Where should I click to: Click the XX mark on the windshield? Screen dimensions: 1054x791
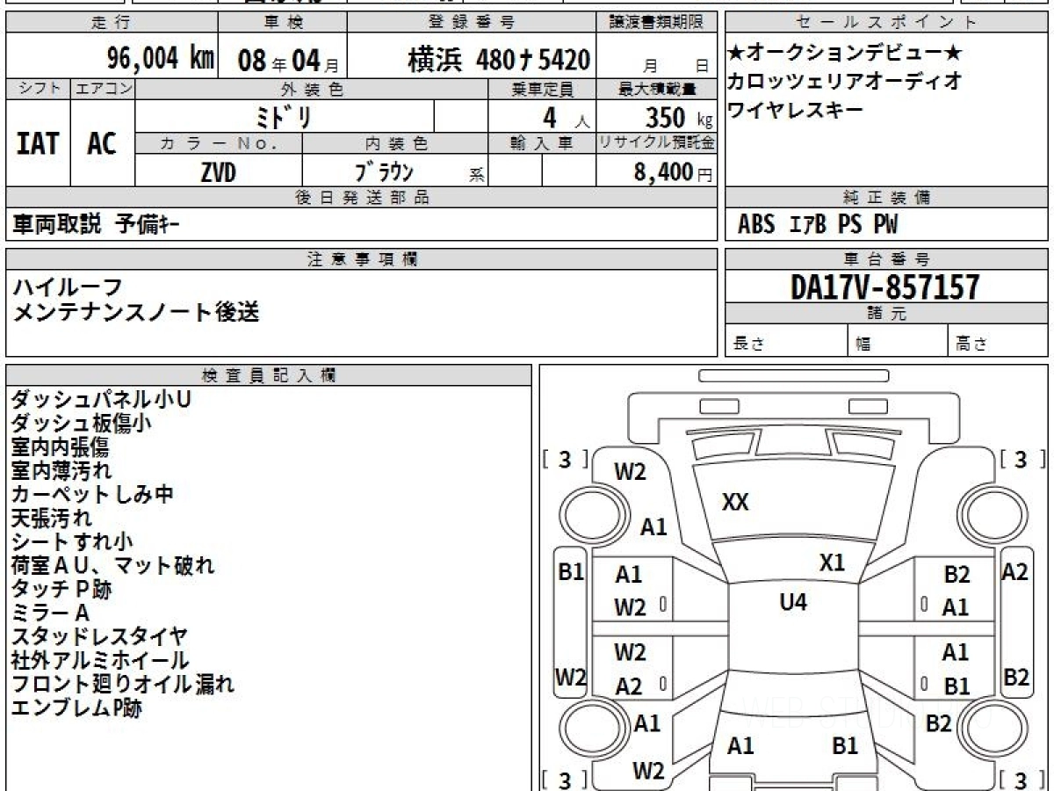pos(735,502)
